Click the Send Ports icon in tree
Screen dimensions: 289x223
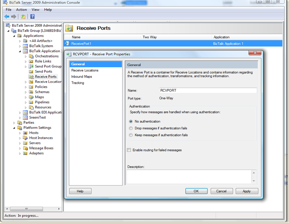click(x=31, y=71)
